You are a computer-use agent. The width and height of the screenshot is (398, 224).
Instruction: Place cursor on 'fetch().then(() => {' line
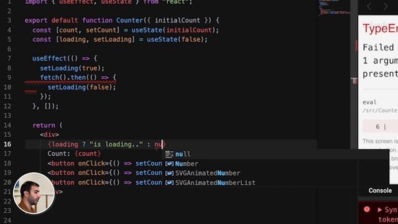point(78,77)
